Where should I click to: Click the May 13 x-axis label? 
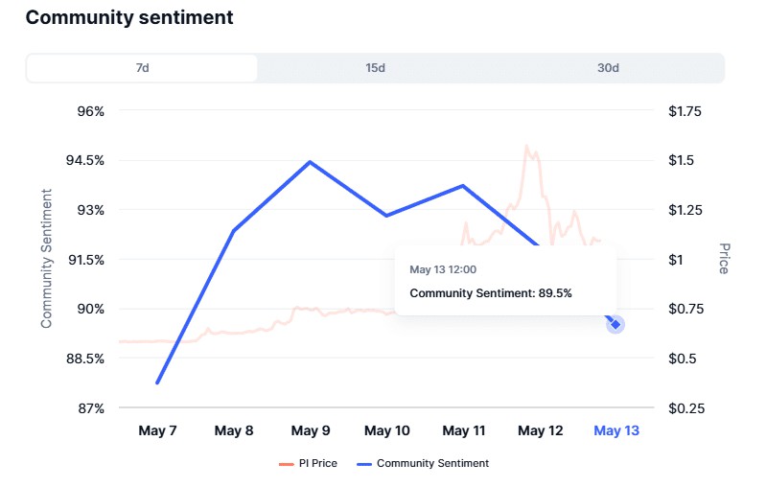pos(616,430)
